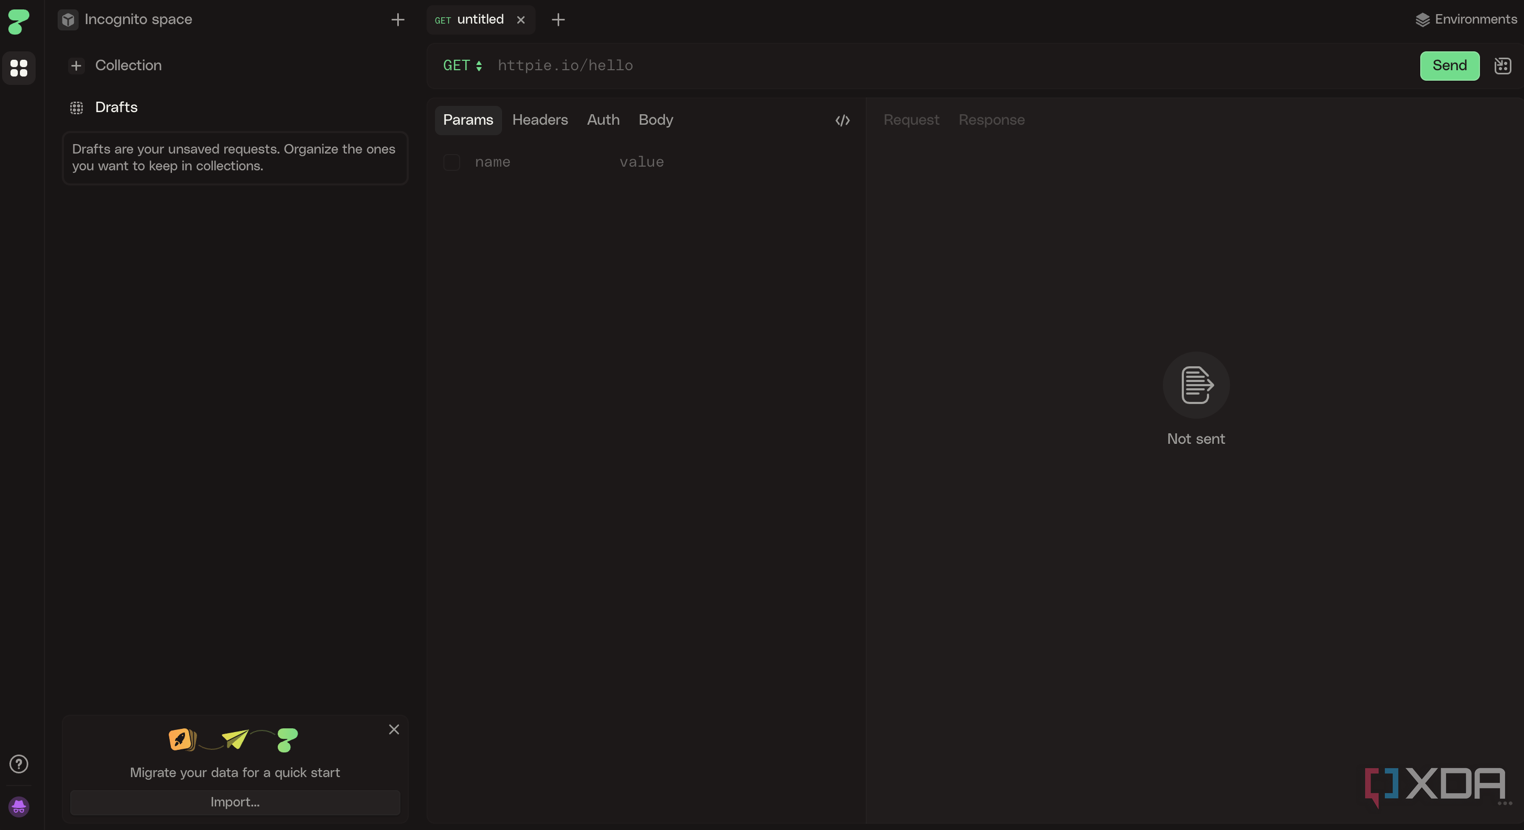Click the incognito account avatar icon
The height and width of the screenshot is (830, 1524).
click(x=19, y=806)
